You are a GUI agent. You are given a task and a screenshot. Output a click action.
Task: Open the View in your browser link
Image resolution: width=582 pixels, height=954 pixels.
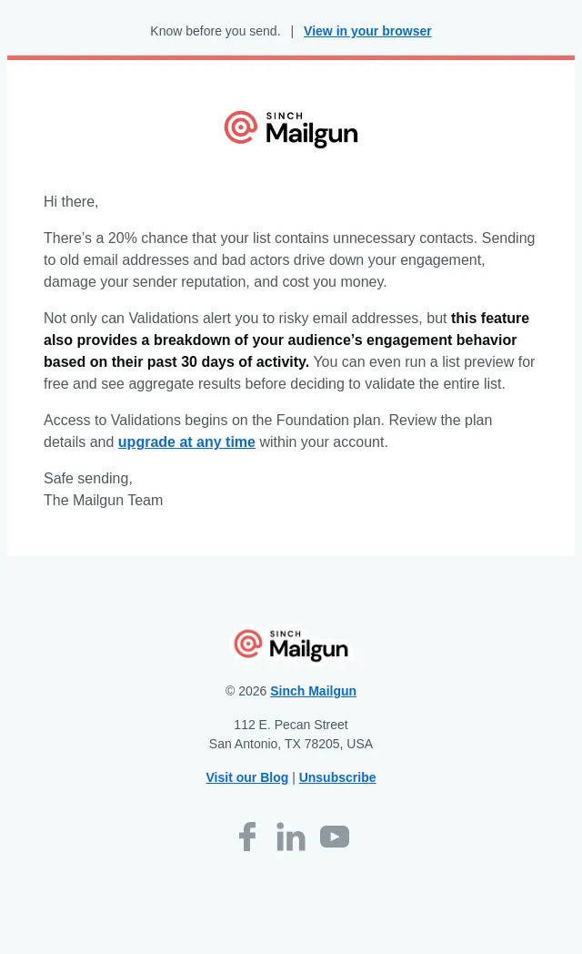367,31
